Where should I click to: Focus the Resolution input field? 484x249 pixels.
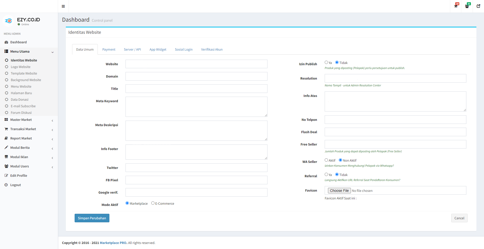point(396,78)
